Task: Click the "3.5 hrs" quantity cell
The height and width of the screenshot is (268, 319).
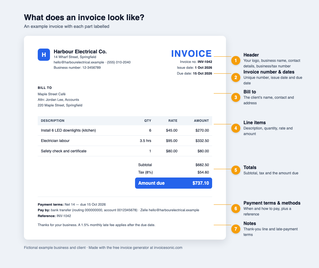Action: 145,141
